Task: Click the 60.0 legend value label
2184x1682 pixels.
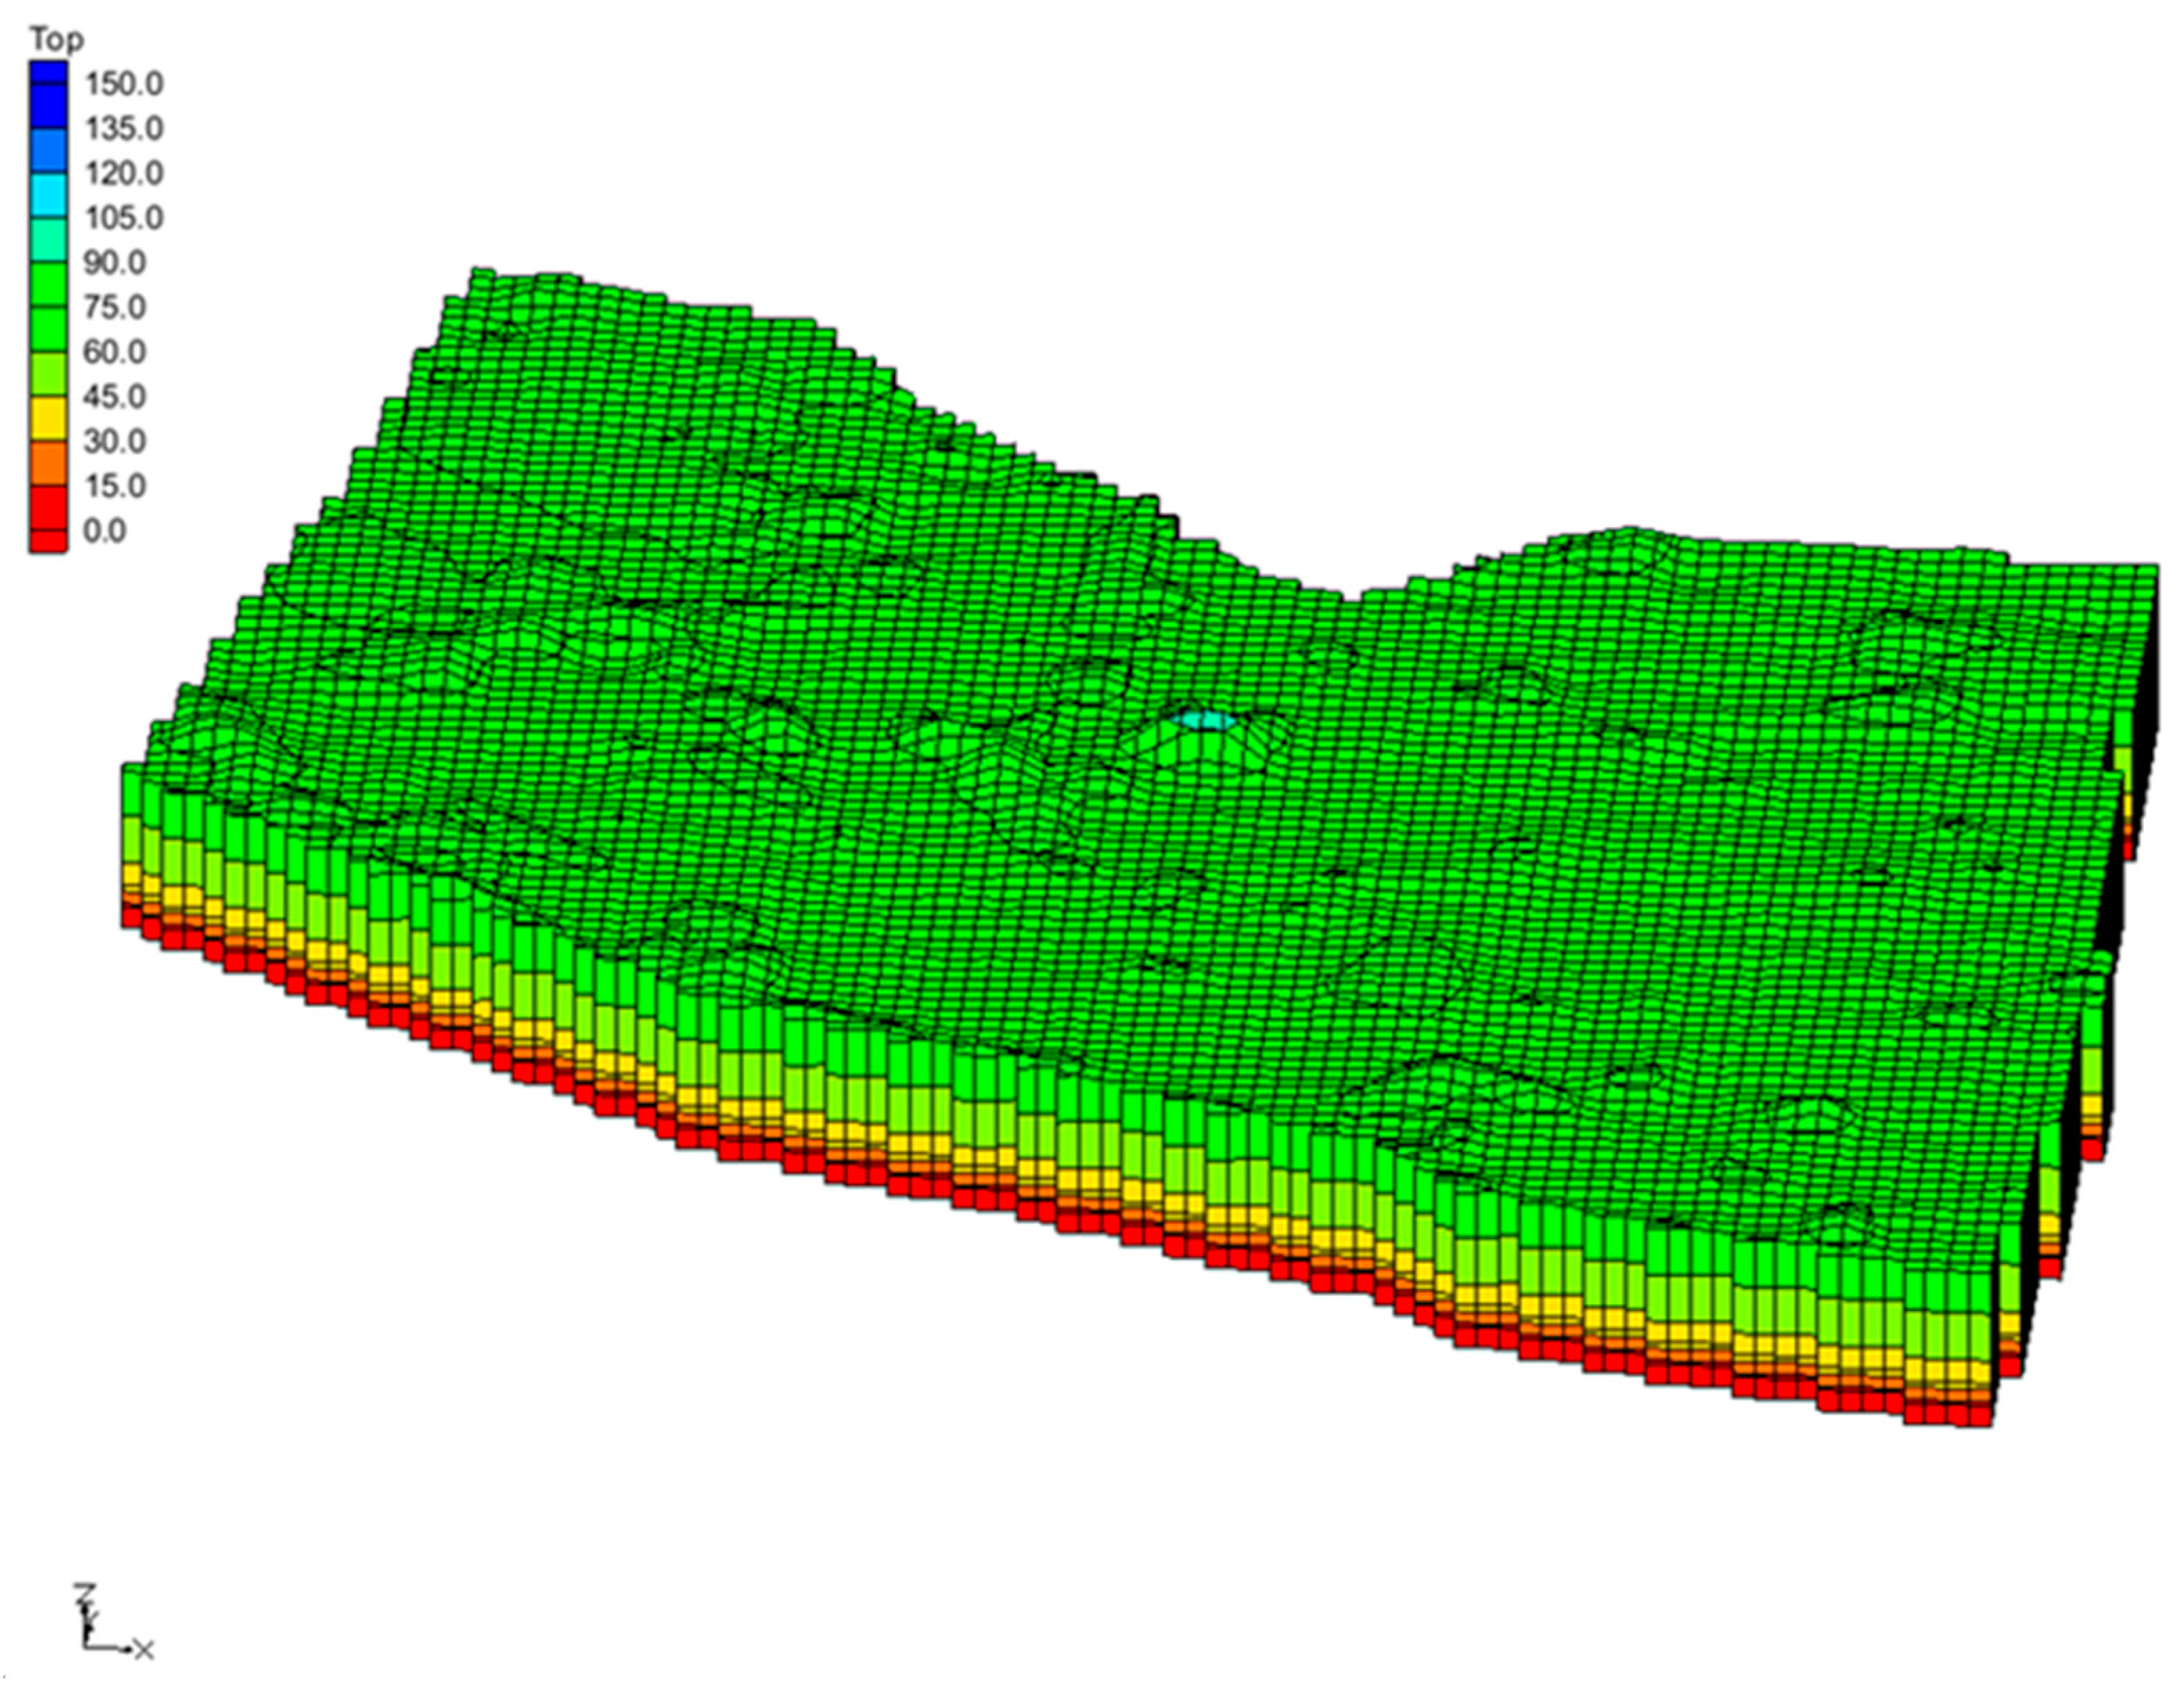Action: tap(115, 351)
